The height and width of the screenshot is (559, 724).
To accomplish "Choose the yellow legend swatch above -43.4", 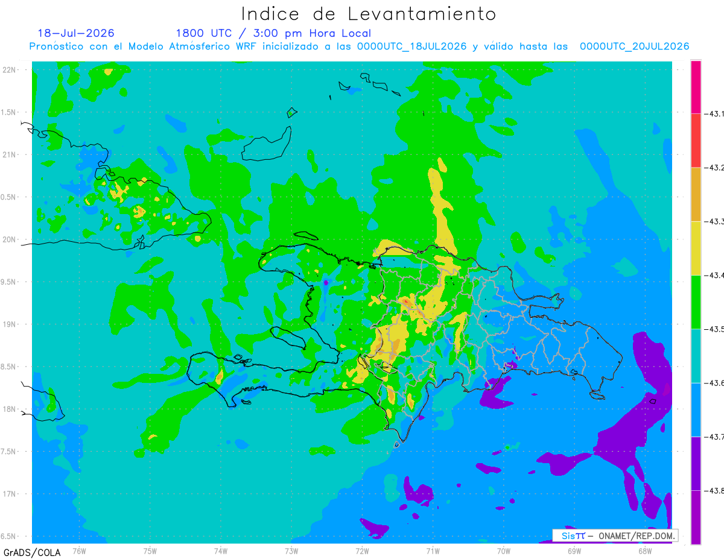I will (696, 248).
